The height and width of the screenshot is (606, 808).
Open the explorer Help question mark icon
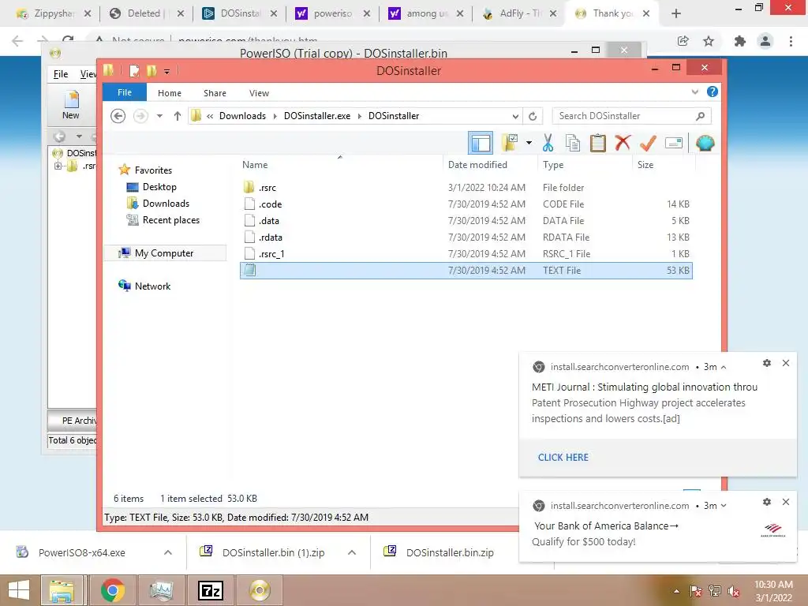713,92
